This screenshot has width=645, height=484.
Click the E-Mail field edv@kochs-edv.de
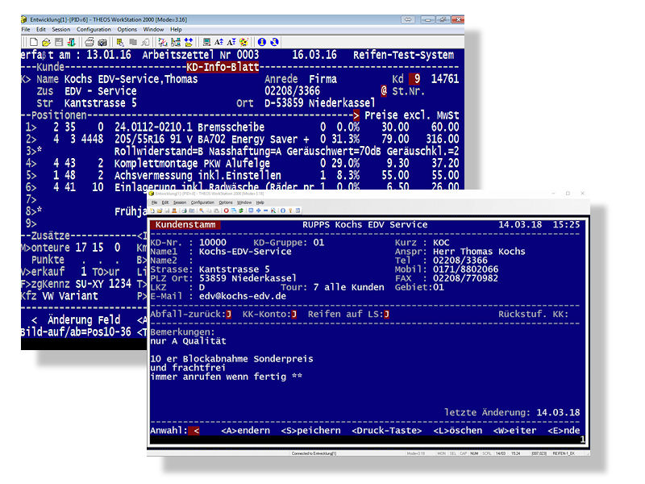coord(242,295)
